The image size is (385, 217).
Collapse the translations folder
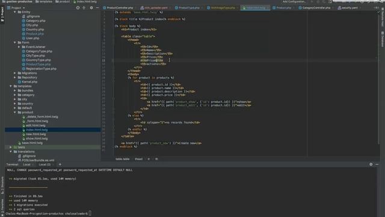(11, 151)
